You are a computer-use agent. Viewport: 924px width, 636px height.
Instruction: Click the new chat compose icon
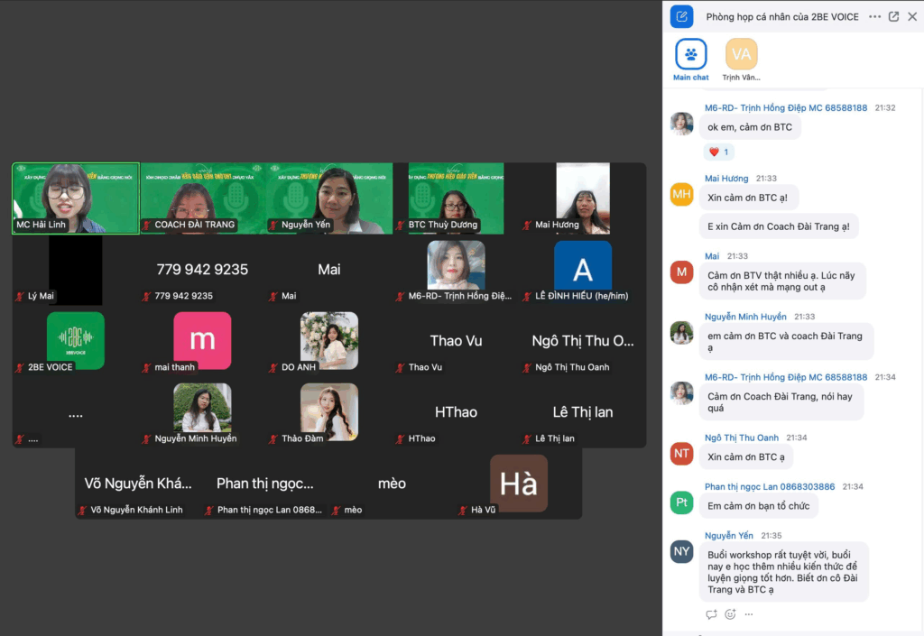click(x=681, y=16)
